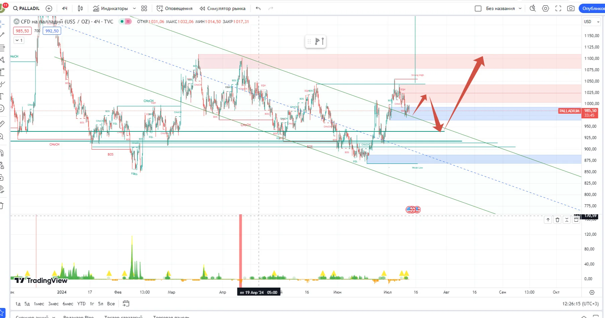605x318 pixels.
Task: Start the Симулятор рынка replay
Action: (x=223, y=8)
